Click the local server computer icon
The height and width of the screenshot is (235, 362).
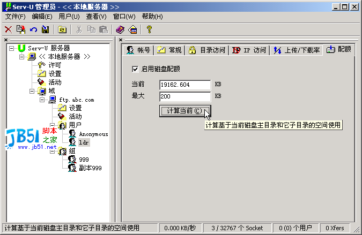[32, 57]
